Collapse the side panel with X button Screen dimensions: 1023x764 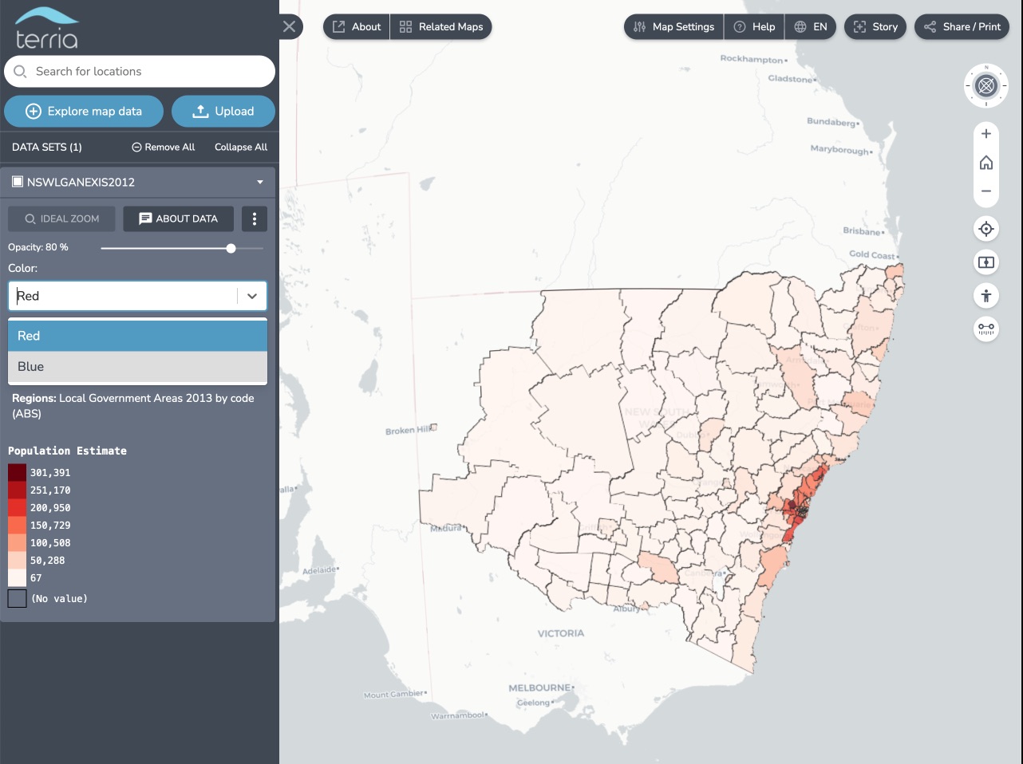point(289,26)
